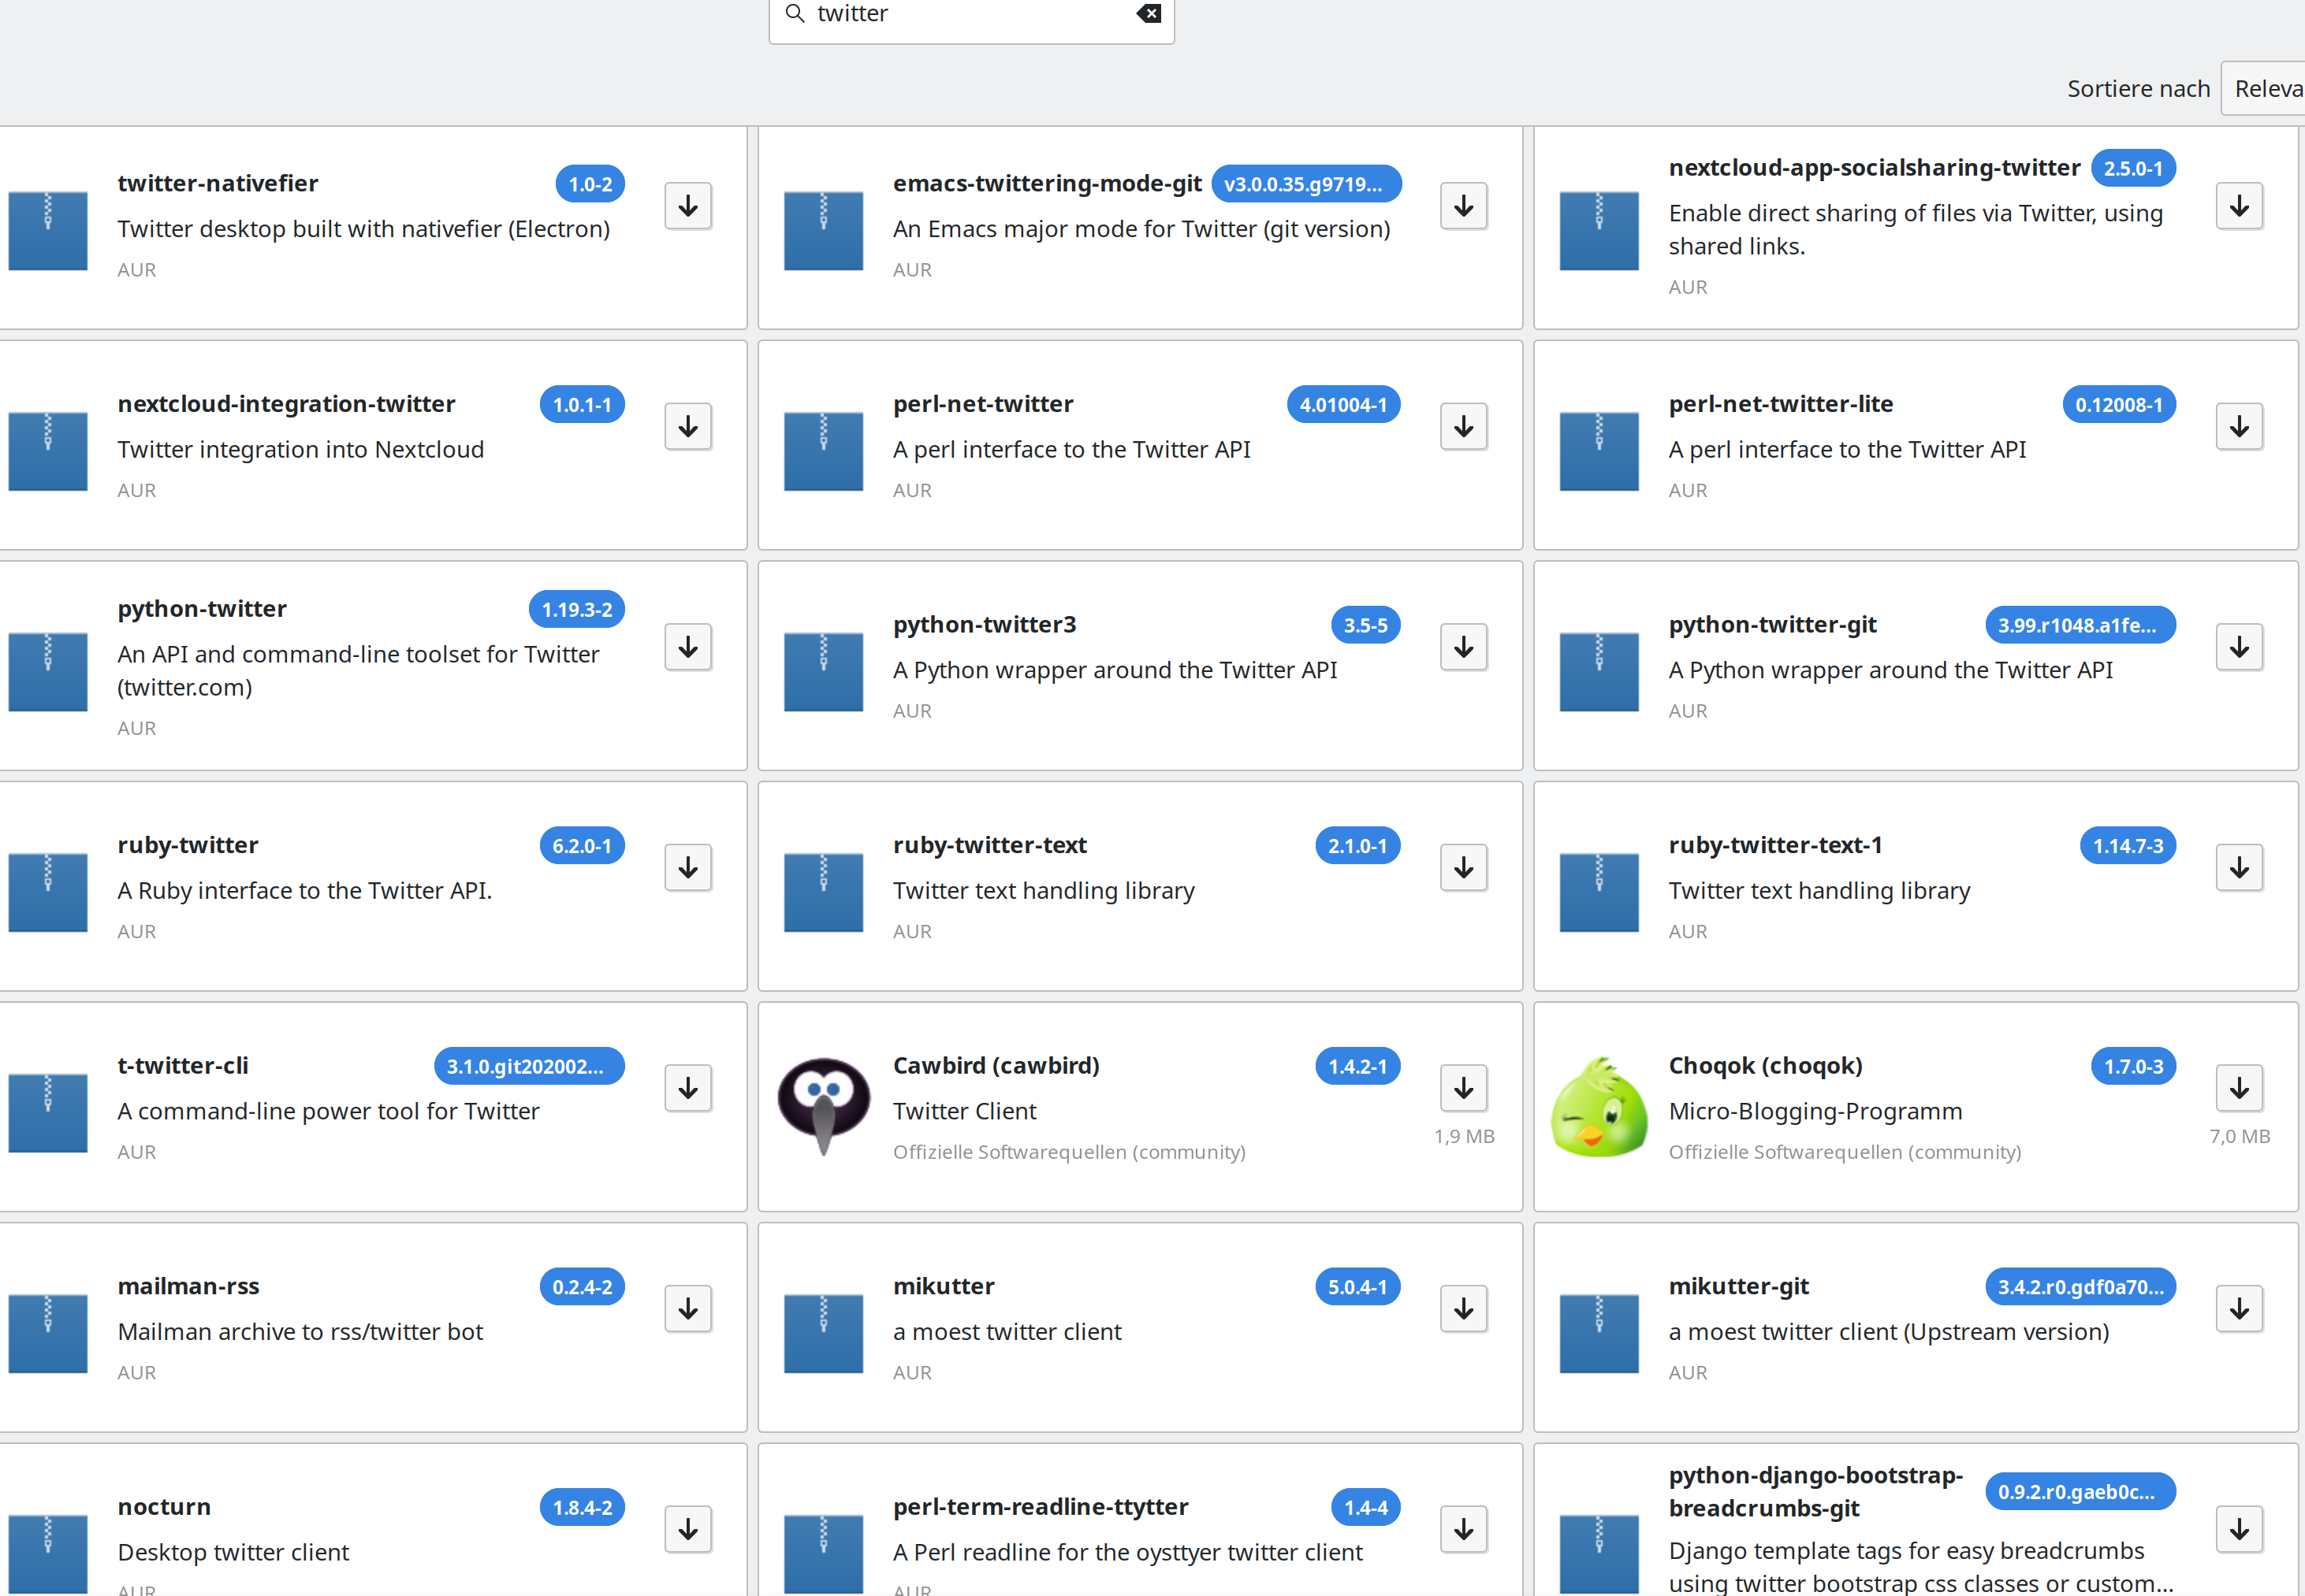Click into the twitter search field

click(970, 14)
